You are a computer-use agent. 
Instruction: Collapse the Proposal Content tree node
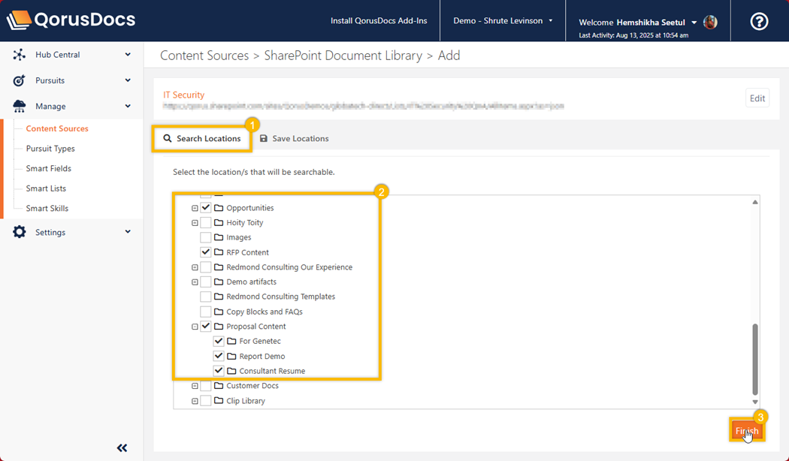[195, 327]
